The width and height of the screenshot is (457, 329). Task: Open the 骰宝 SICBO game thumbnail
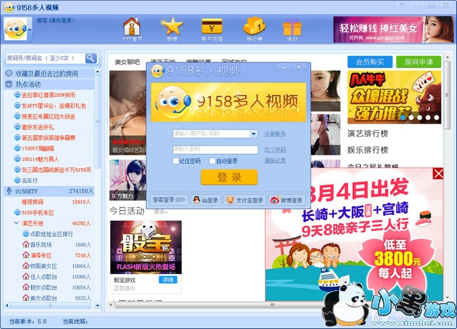click(146, 247)
